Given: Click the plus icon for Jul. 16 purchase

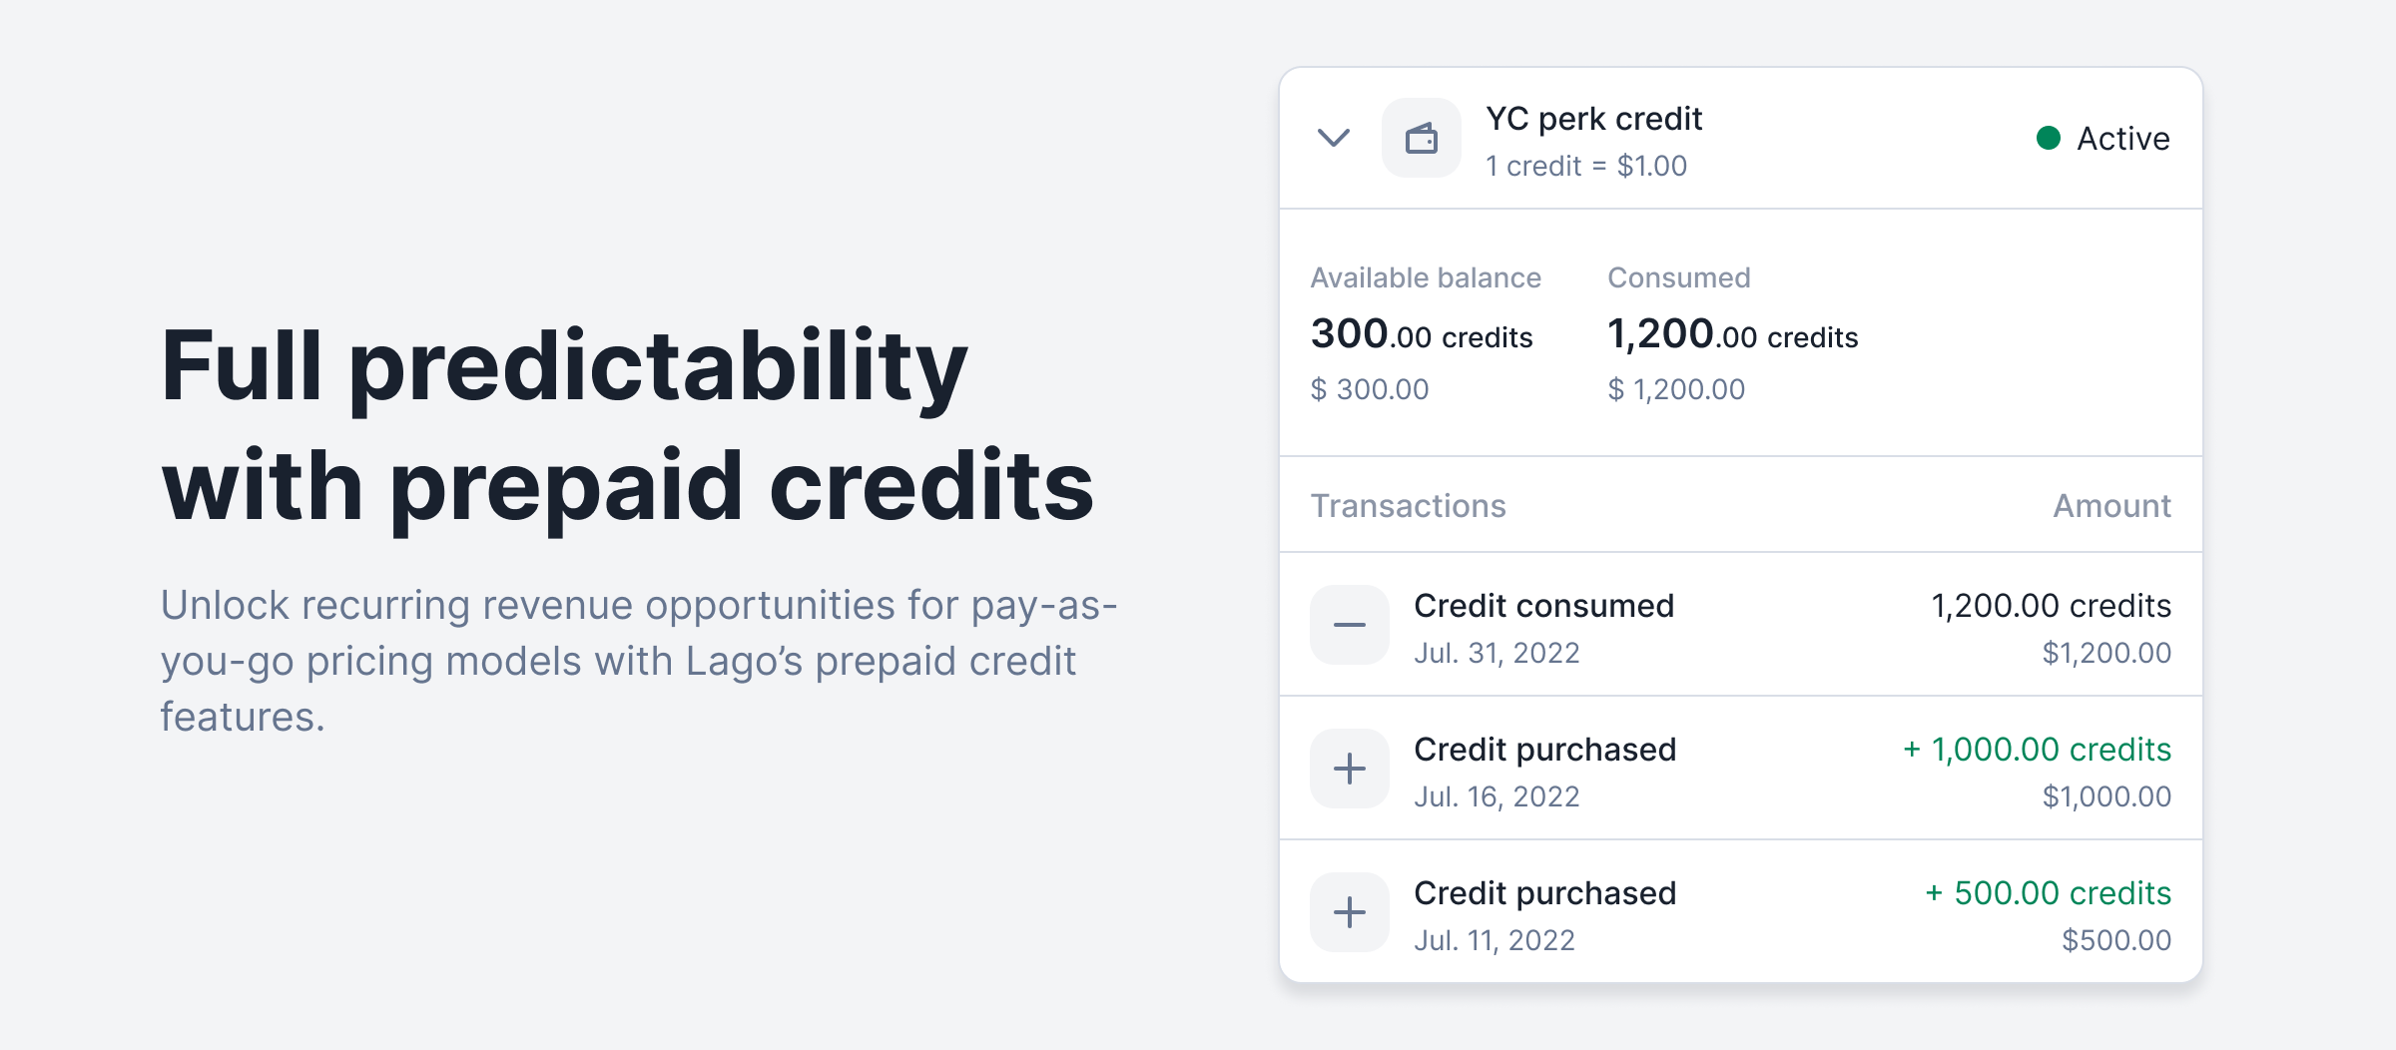Looking at the screenshot, I should 1350,769.
